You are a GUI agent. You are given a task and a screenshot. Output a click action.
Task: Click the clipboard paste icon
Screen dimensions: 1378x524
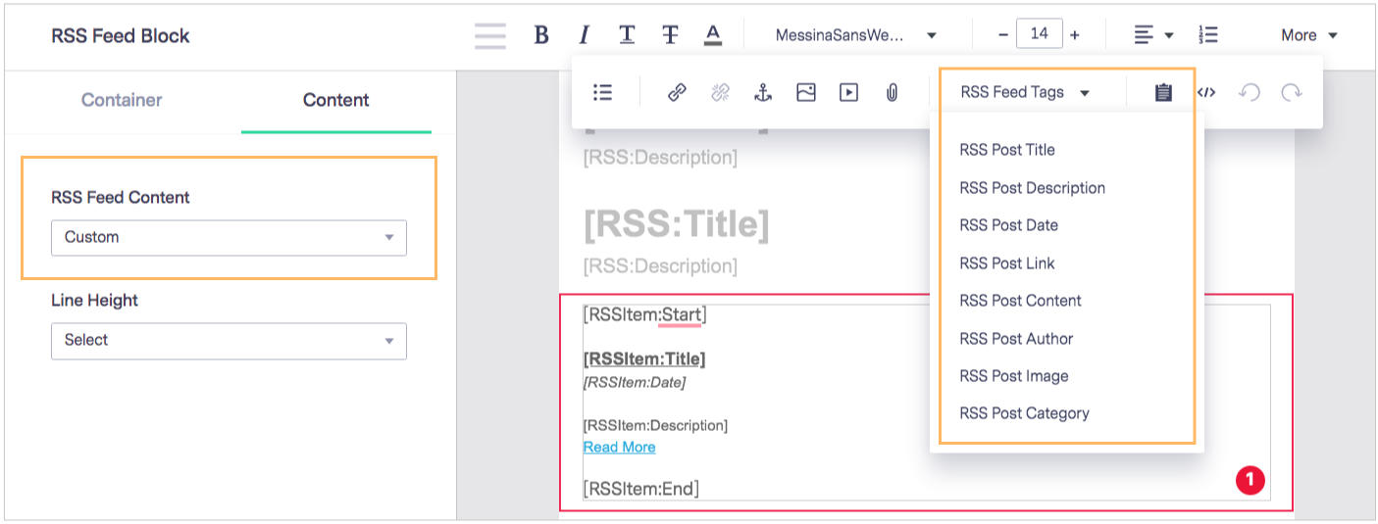coord(1163,92)
